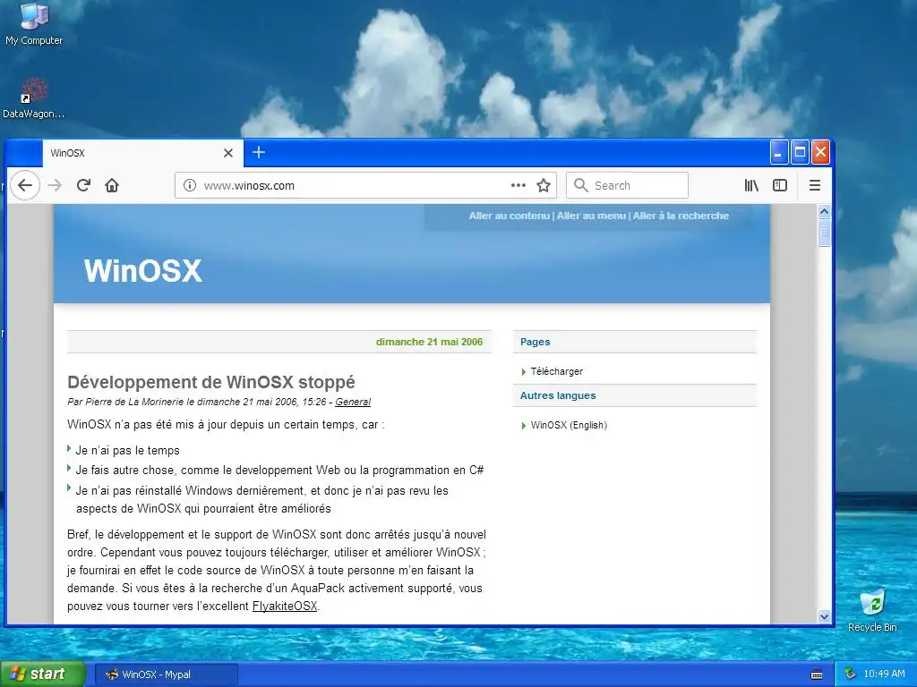Open the Library bookshelf icon

751,186
